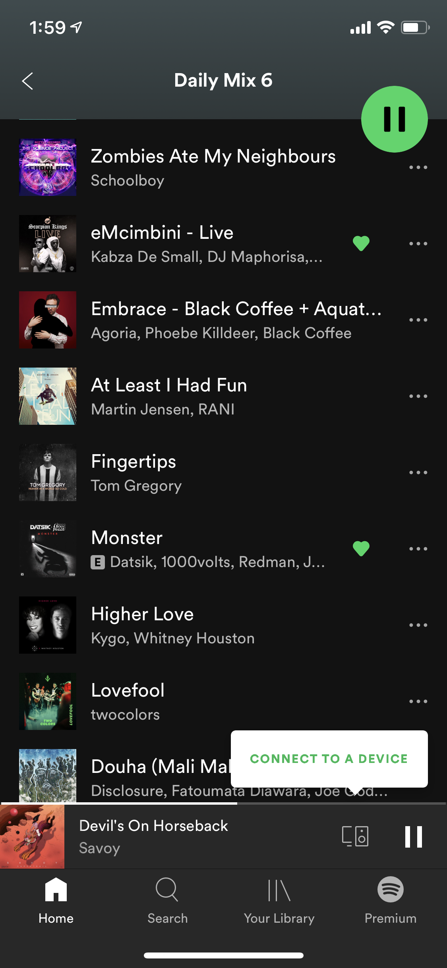Image resolution: width=447 pixels, height=968 pixels.
Task: Go to the Home tab
Action: [56, 901]
